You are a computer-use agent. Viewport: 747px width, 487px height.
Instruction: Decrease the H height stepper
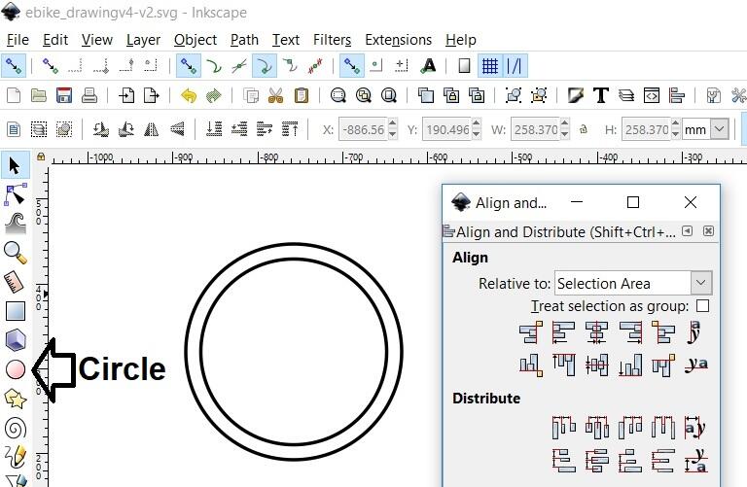(x=675, y=134)
